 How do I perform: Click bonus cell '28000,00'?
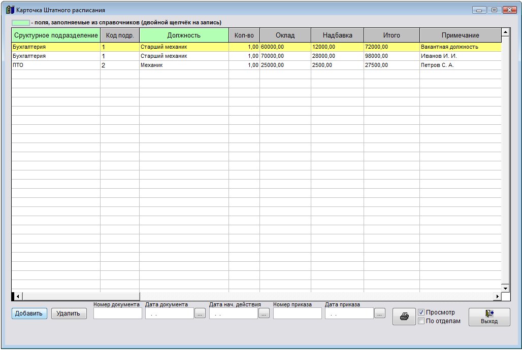(338, 56)
